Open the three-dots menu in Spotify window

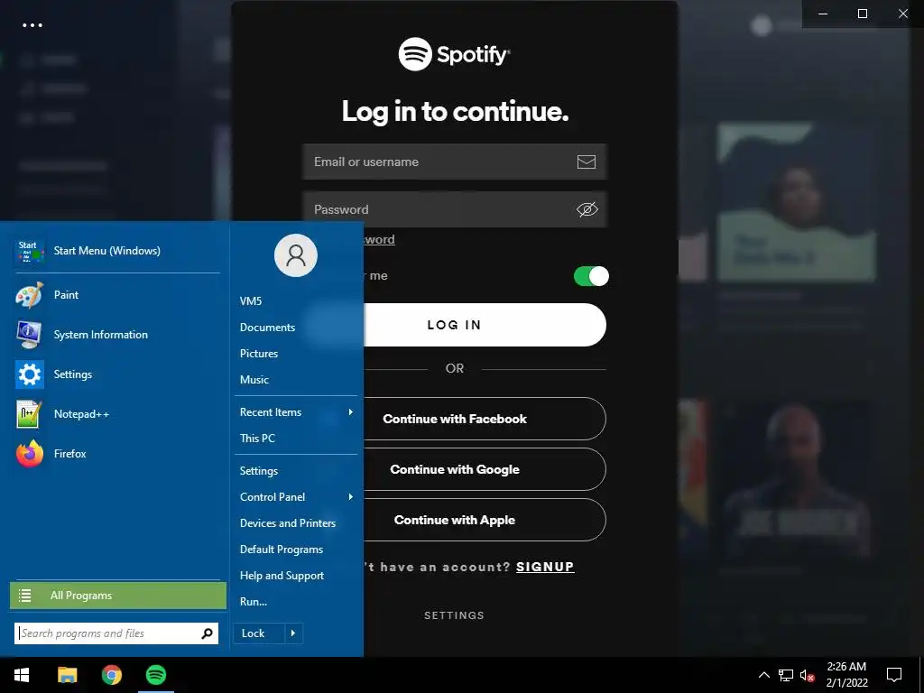pos(32,25)
